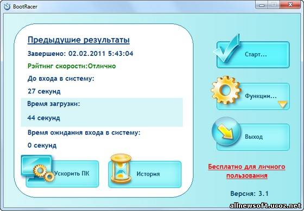Click the Предыдущие результаты heading link
Screen dimensions: 304x211
pos(79,40)
